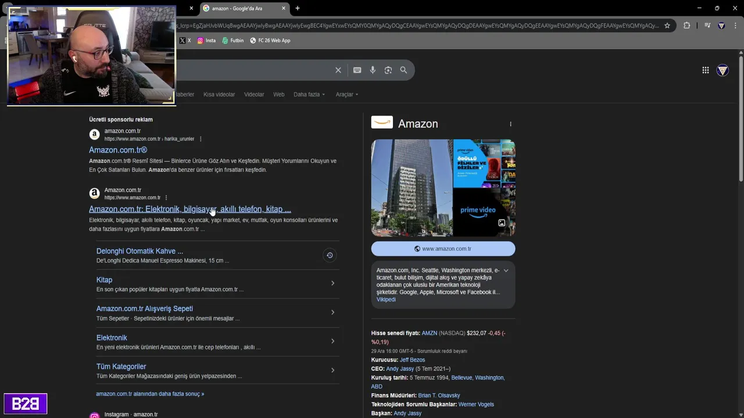Screen dimensions: 744x418
Task: Open the Elektronik sitelink title
Action: click(112, 338)
